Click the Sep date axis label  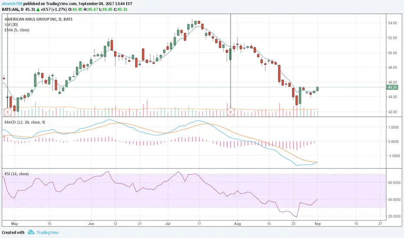(x=318, y=224)
